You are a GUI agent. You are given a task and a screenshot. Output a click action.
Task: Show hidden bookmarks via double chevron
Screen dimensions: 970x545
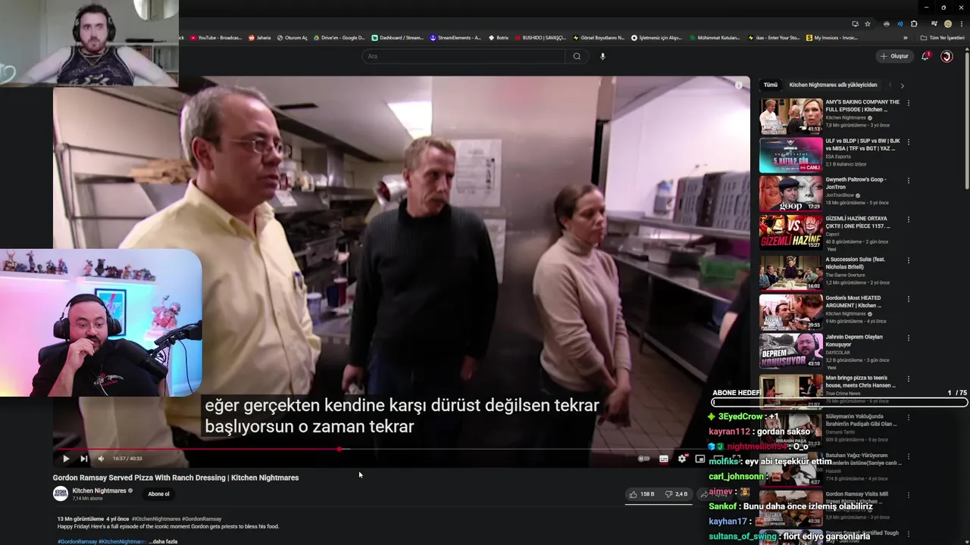click(905, 37)
